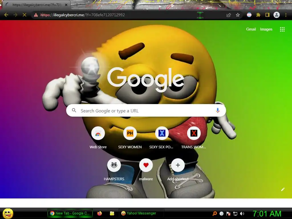Open the flag with red X tray icon

[228, 214]
